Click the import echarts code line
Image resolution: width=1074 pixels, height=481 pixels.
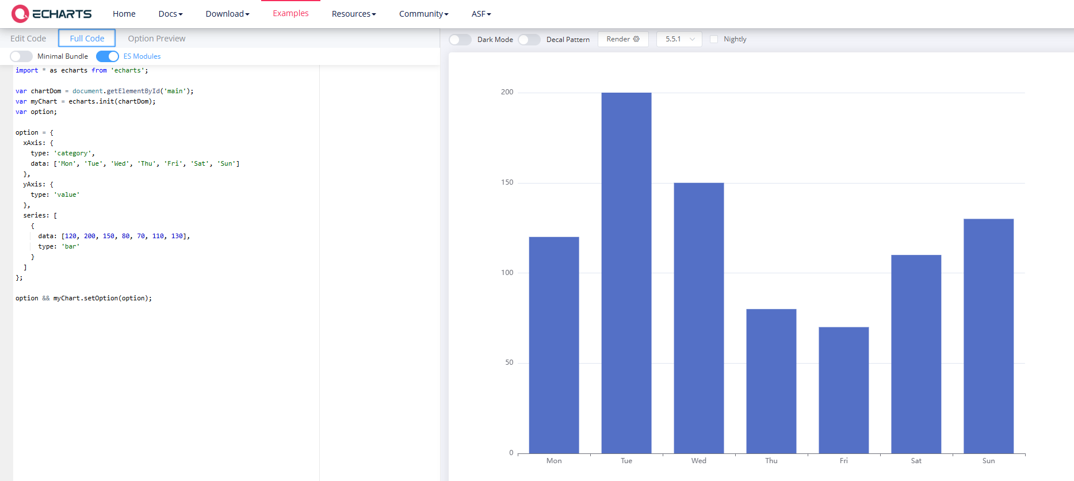tap(82, 70)
